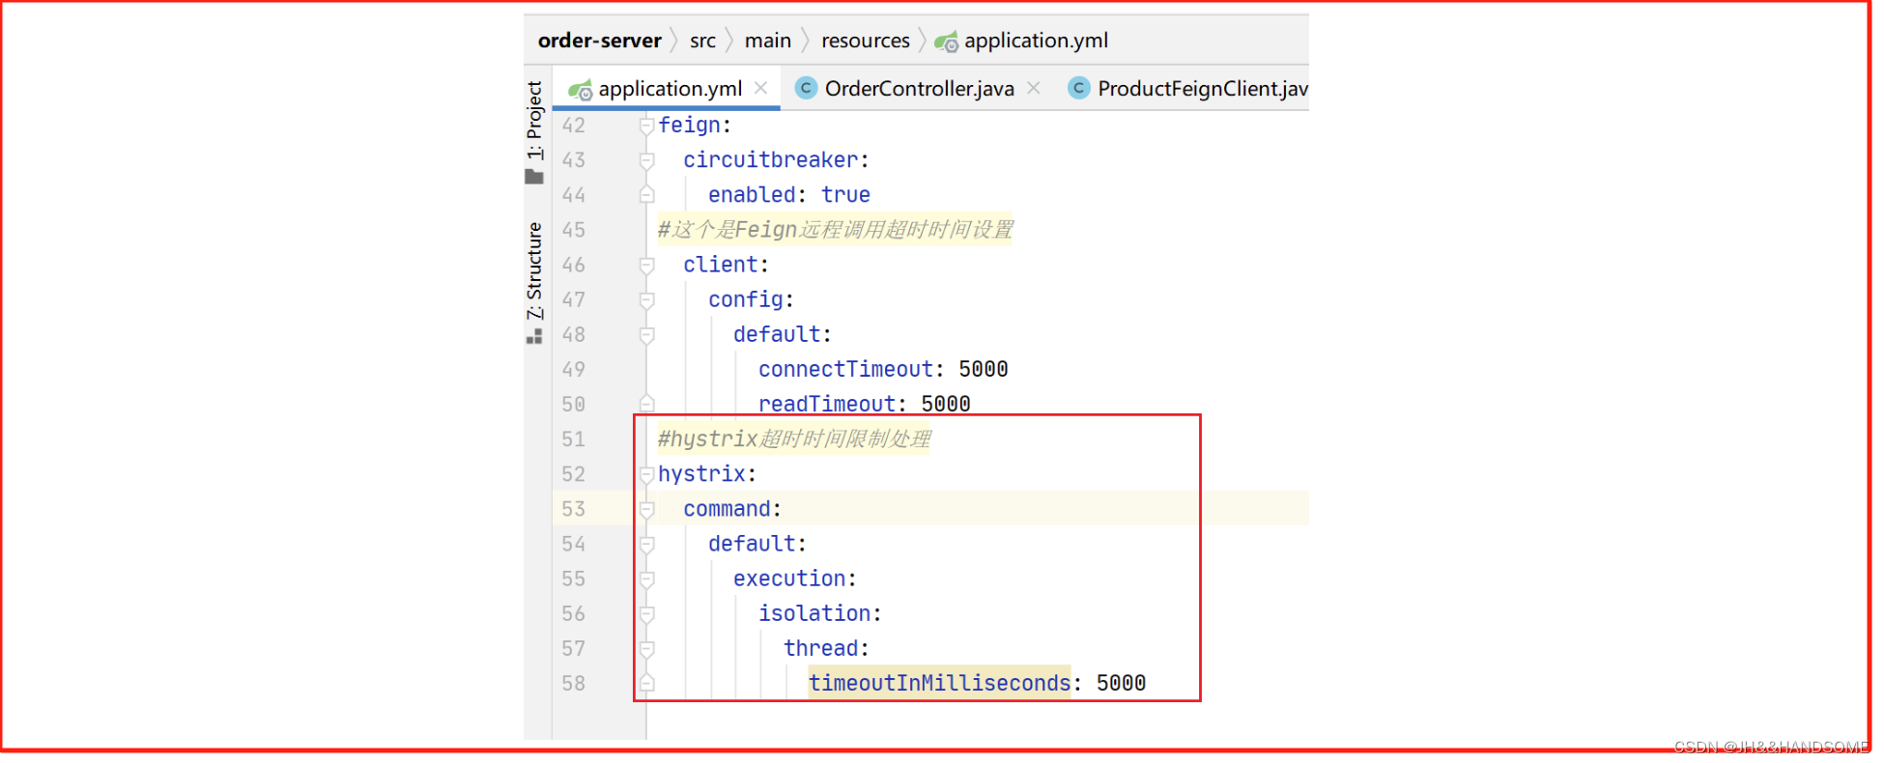Close the OrderController.java tab

point(1034,88)
